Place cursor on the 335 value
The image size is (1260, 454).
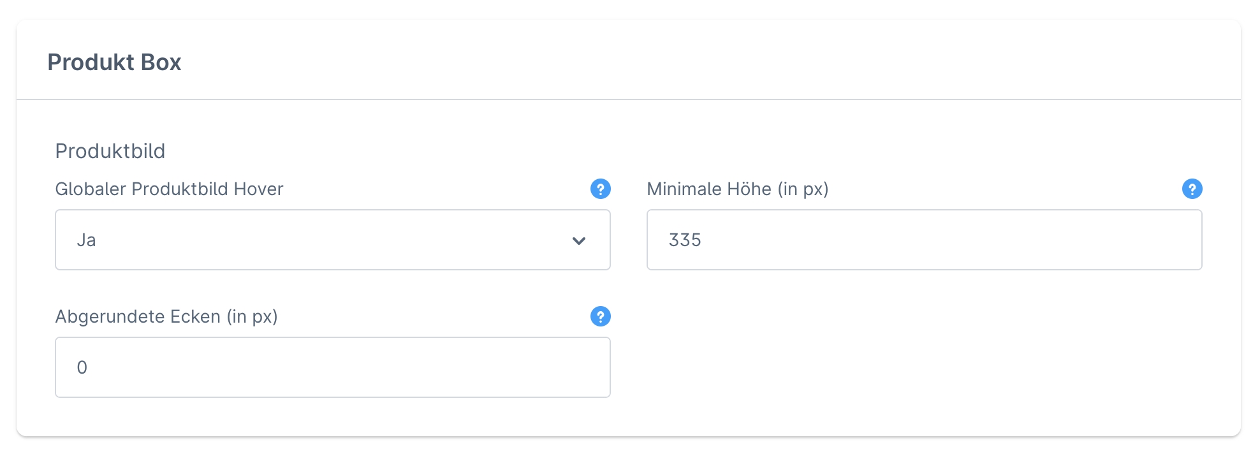(684, 240)
